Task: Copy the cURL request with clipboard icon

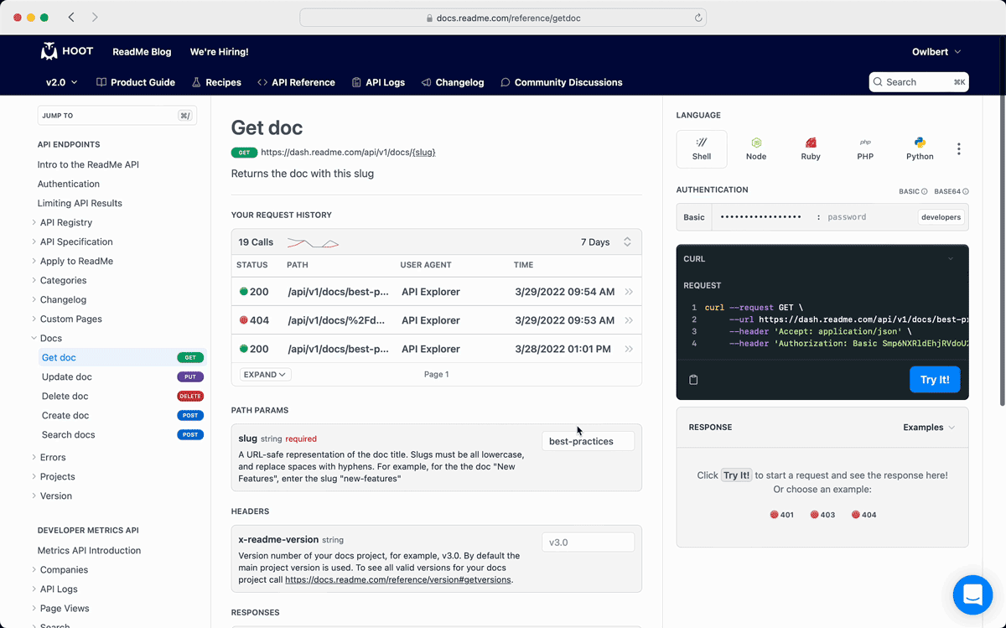Action: tap(693, 380)
